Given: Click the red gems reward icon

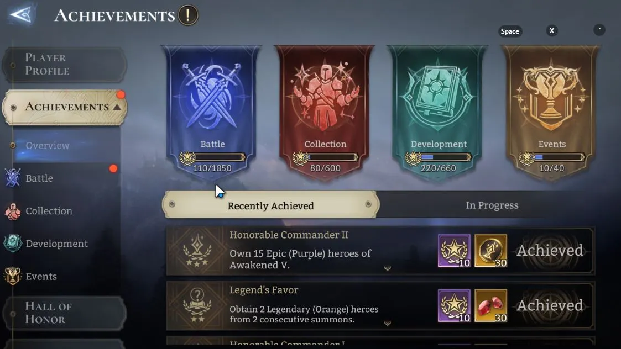Looking at the screenshot, I should (x=490, y=306).
